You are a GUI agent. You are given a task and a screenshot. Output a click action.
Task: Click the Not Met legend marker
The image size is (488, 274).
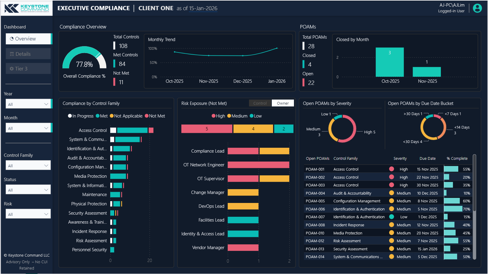pos(147,116)
